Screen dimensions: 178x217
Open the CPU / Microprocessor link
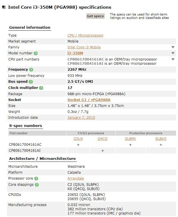pos(85,35)
